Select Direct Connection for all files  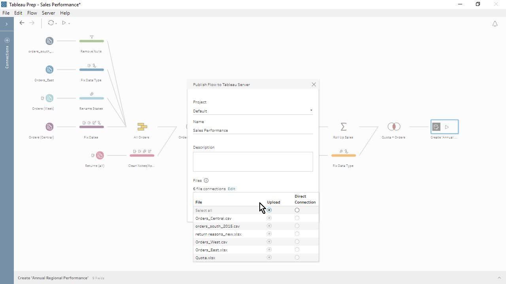tap(297, 210)
